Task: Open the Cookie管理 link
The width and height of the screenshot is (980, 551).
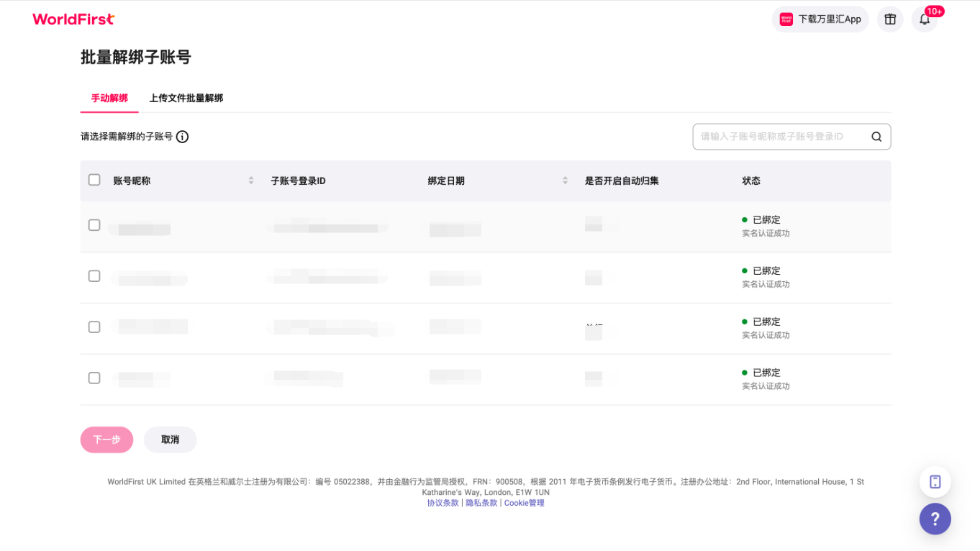Action: tap(524, 503)
